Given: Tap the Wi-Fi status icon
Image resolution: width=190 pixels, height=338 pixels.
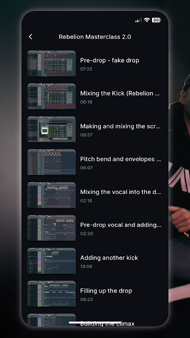Looking at the screenshot, I should click(x=147, y=20).
